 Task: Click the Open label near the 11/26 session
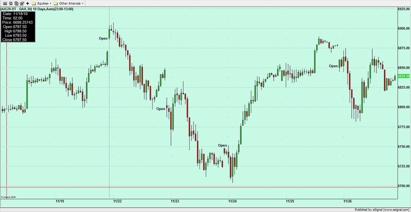pyautogui.click(x=333, y=66)
